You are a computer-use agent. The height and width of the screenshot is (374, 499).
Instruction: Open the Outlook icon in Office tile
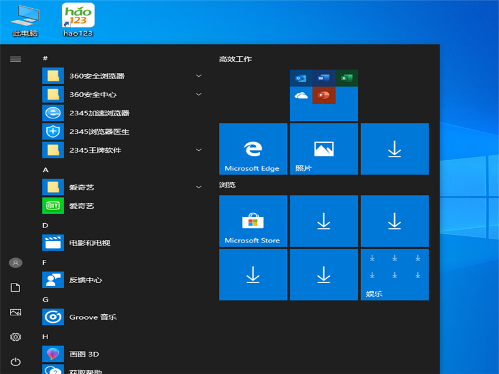301,79
